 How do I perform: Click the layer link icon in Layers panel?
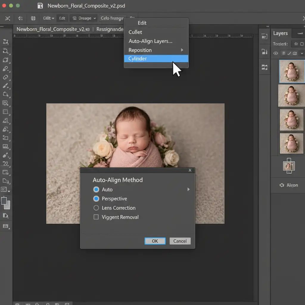276,53
